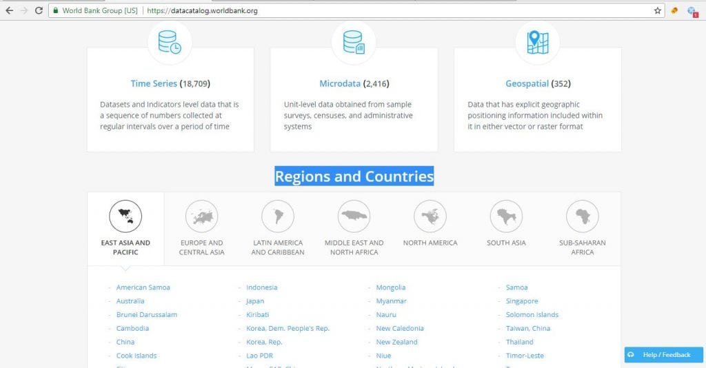Click the Microdata description paragraph

click(348, 116)
